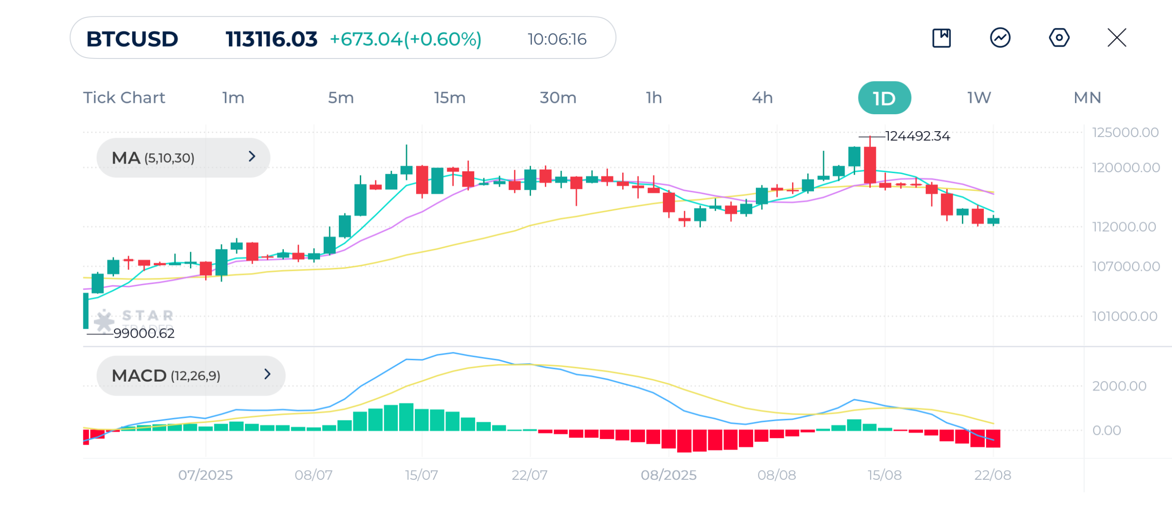Close the chart with X icon
Screen dimensions: 1172x515
point(1117,38)
